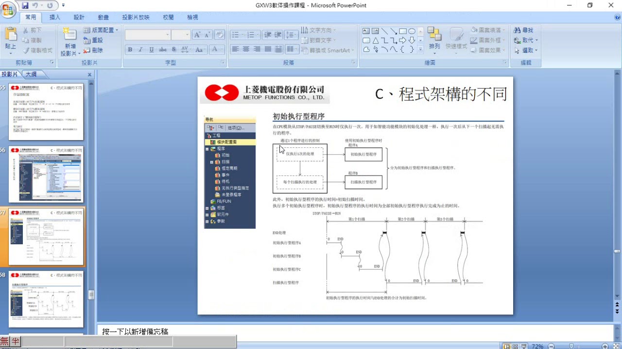Select the Text Box shape in shapes gallery
This screenshot has width=622, height=349.
coord(366,31)
